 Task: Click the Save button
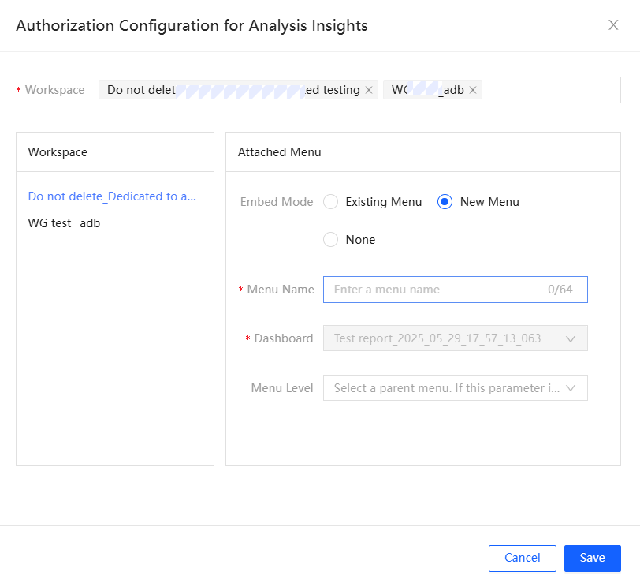[x=592, y=559]
